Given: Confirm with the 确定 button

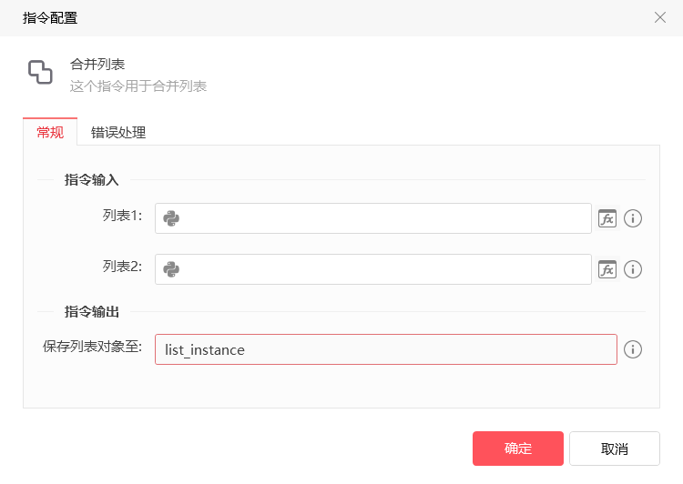Looking at the screenshot, I should [x=518, y=449].
